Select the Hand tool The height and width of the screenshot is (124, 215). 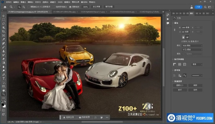pos(4,90)
